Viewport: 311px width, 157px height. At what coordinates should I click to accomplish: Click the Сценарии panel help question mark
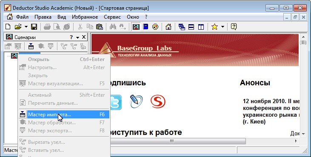71,37
